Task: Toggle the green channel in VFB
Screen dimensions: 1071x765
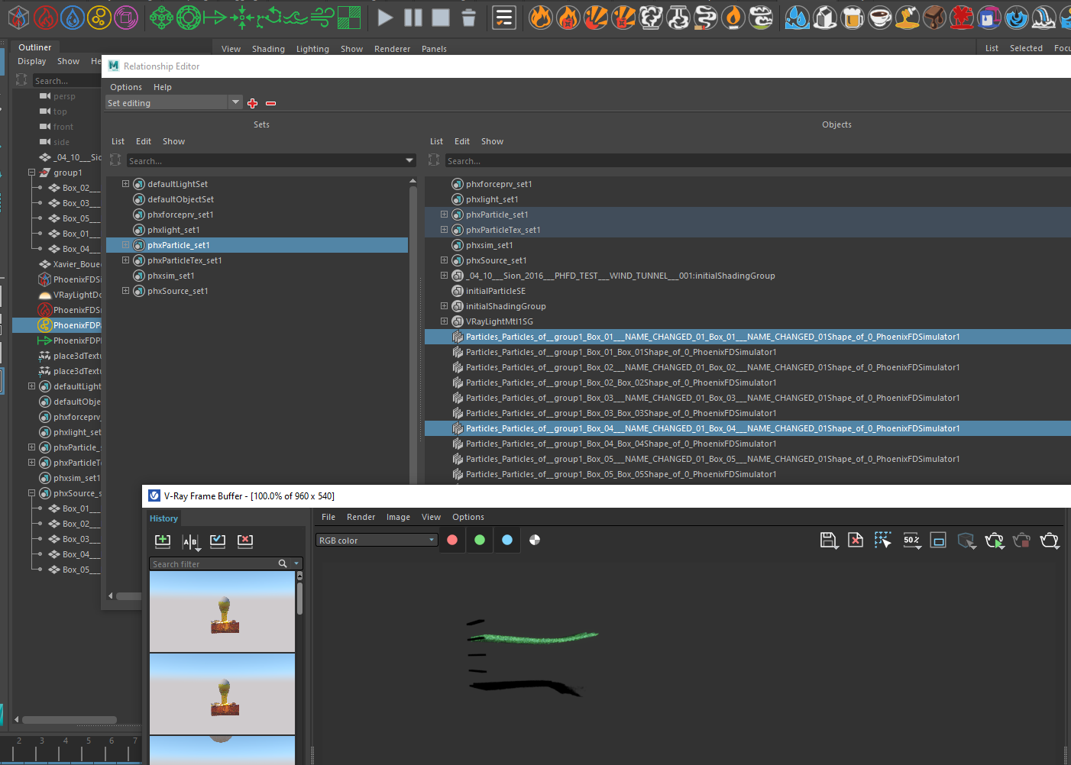Action: (x=480, y=540)
